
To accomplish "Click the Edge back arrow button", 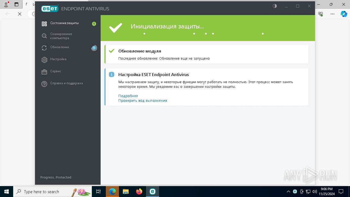I will tap(8, 14).
